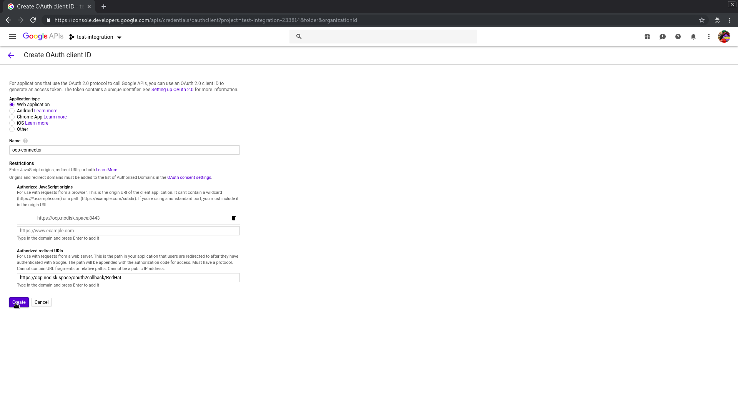Image resolution: width=738 pixels, height=405 pixels.
Task: Select Other application type
Action: click(12, 129)
